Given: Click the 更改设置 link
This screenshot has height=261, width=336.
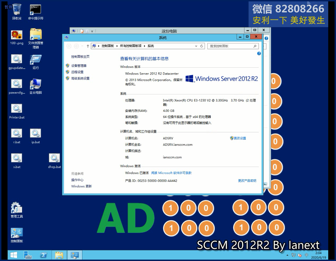Looking at the screenshot, I should (240, 138).
